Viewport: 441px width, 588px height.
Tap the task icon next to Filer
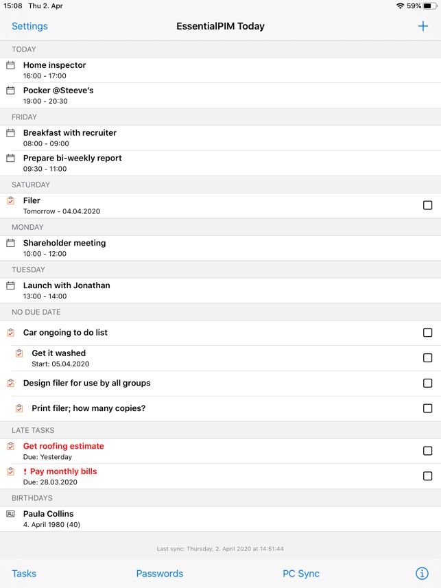10,201
